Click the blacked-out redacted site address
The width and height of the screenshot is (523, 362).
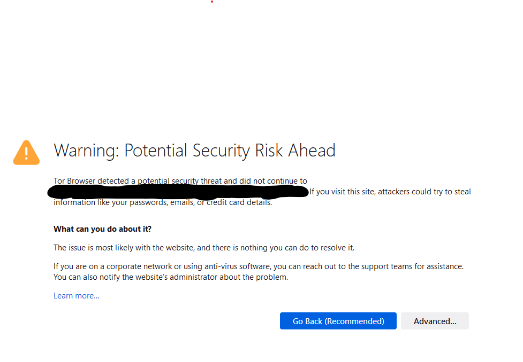(178, 192)
